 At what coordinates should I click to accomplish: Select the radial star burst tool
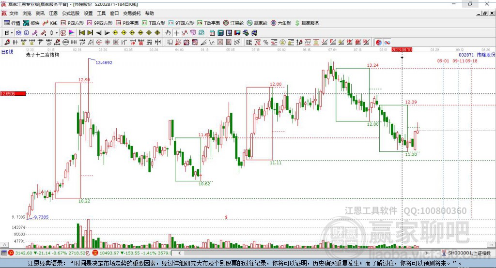108,43
